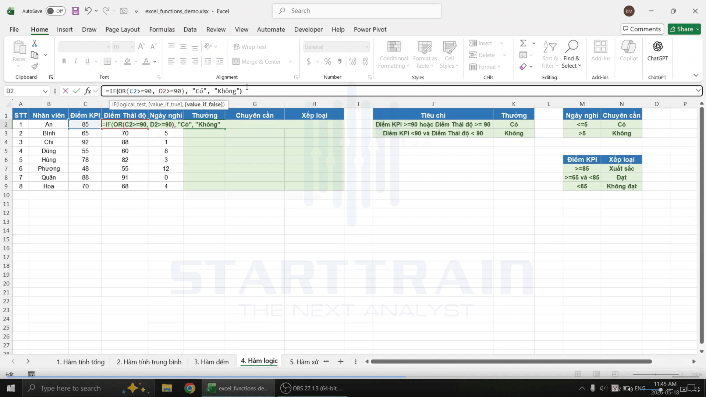Open ChatGPT add-in

(657, 51)
